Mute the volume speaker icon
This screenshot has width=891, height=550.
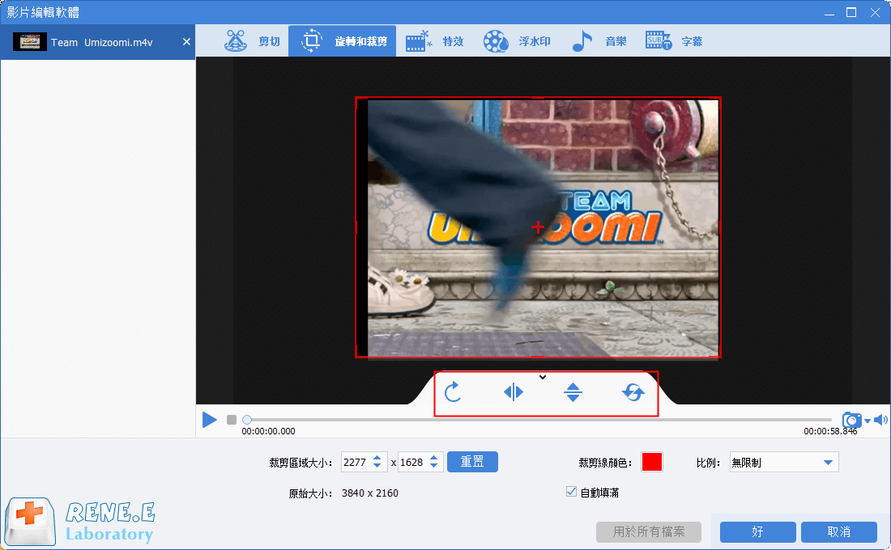tap(880, 420)
